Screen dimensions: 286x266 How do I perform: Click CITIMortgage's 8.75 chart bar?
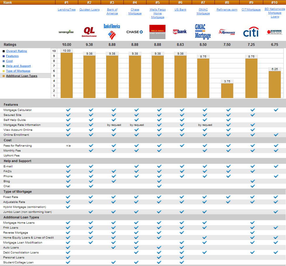point(251,78)
